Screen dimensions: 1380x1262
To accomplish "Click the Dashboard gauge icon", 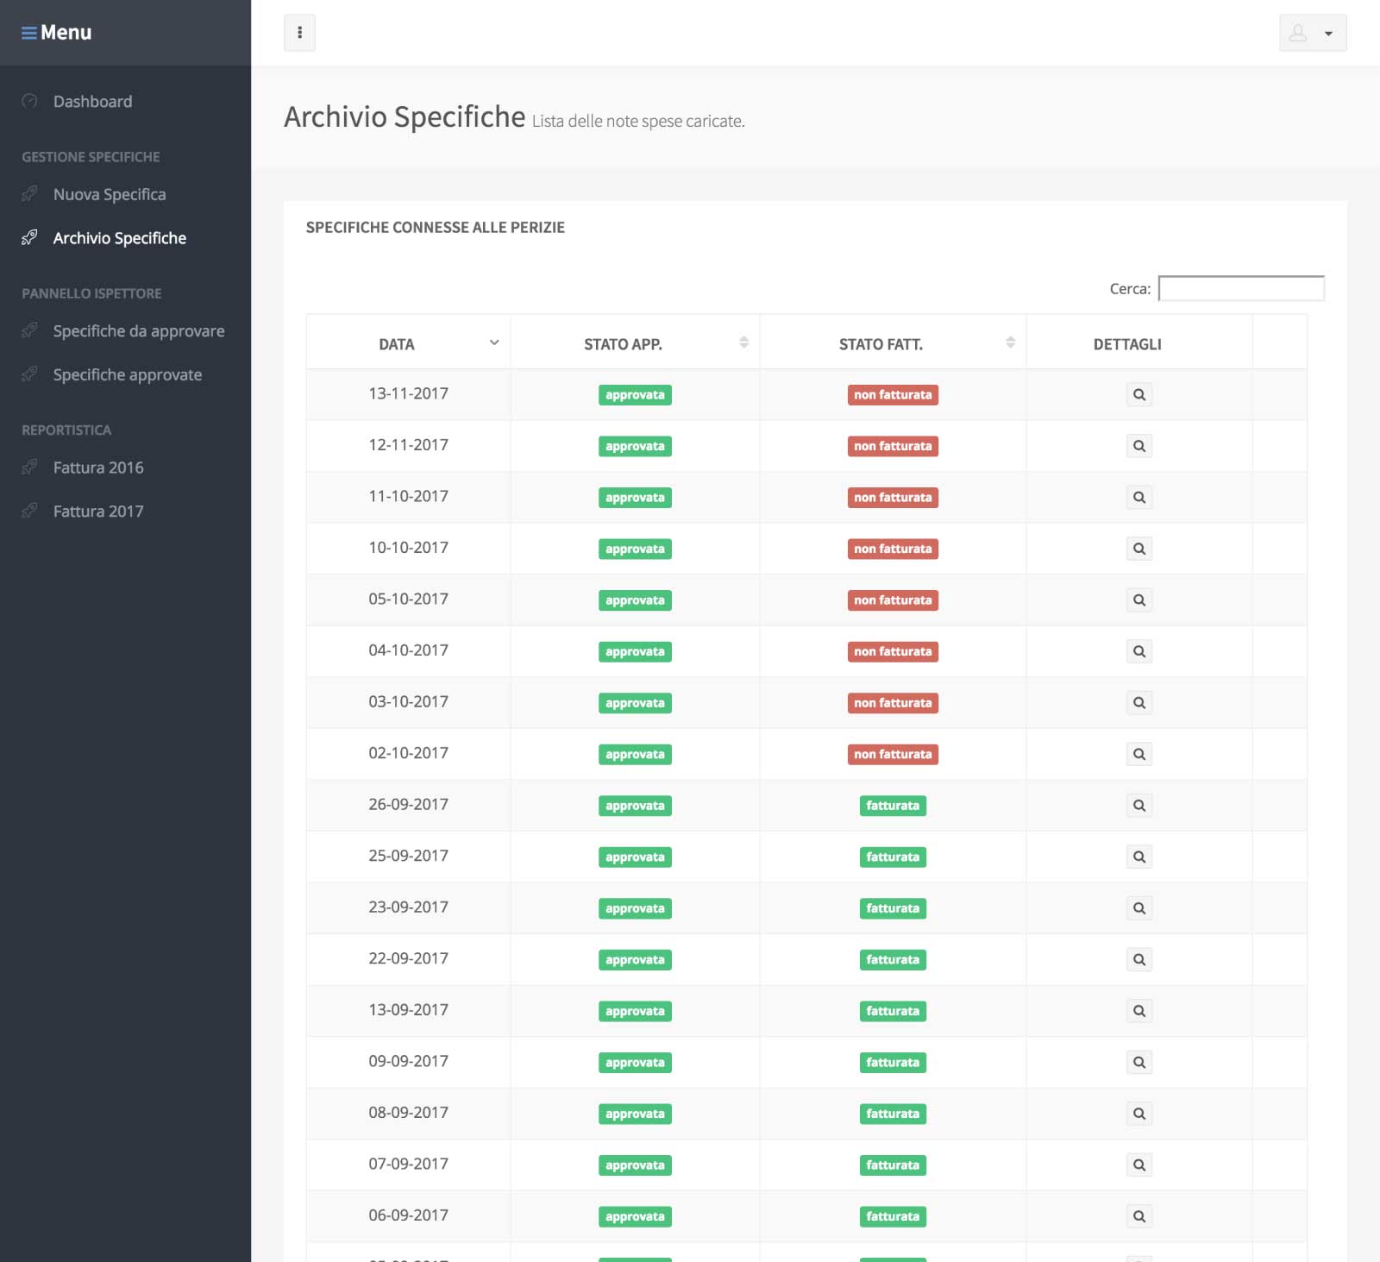I will click(29, 101).
